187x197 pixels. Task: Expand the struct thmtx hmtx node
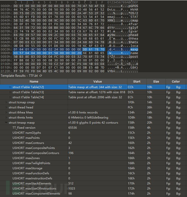[6, 118]
